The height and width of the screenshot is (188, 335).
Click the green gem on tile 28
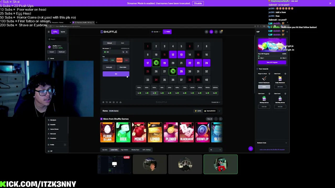coord(173,71)
